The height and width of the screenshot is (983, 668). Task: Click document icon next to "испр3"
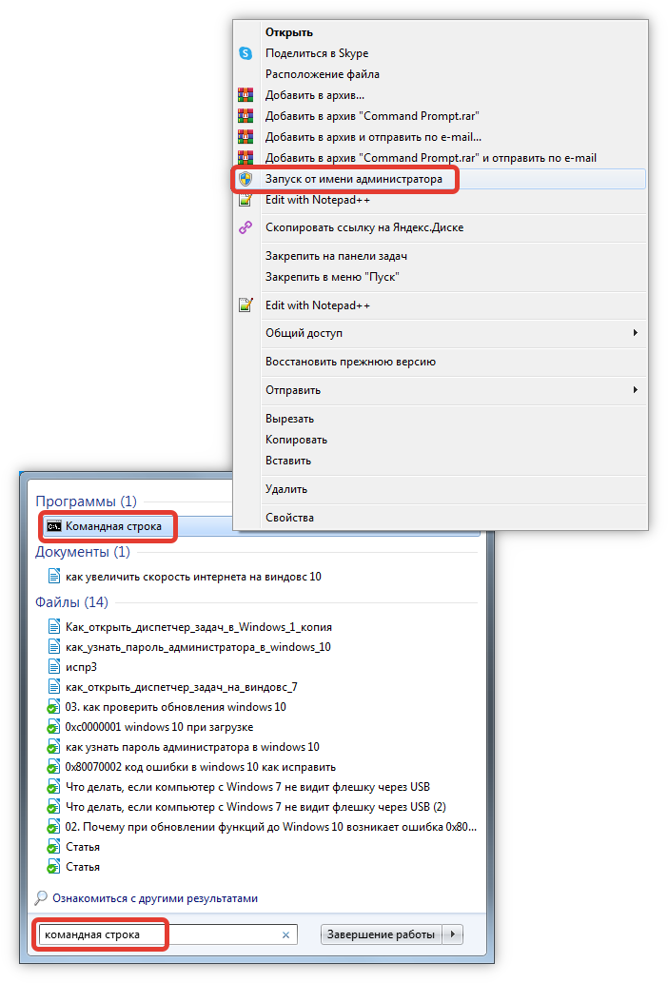[54, 667]
